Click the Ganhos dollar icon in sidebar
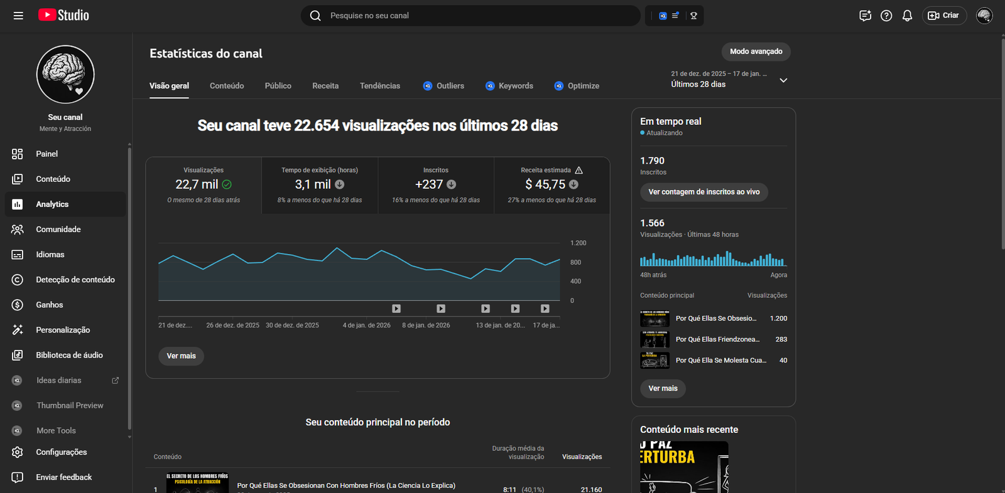This screenshot has width=1005, height=493. click(18, 305)
